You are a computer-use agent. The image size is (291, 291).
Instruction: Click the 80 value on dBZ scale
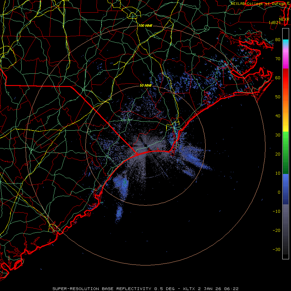pos(278,40)
